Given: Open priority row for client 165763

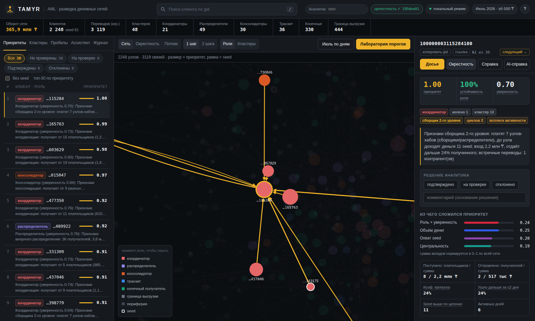Looking at the screenshot, I should click(57, 130).
